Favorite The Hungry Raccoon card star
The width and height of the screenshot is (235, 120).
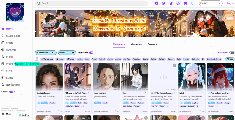(175, 65)
